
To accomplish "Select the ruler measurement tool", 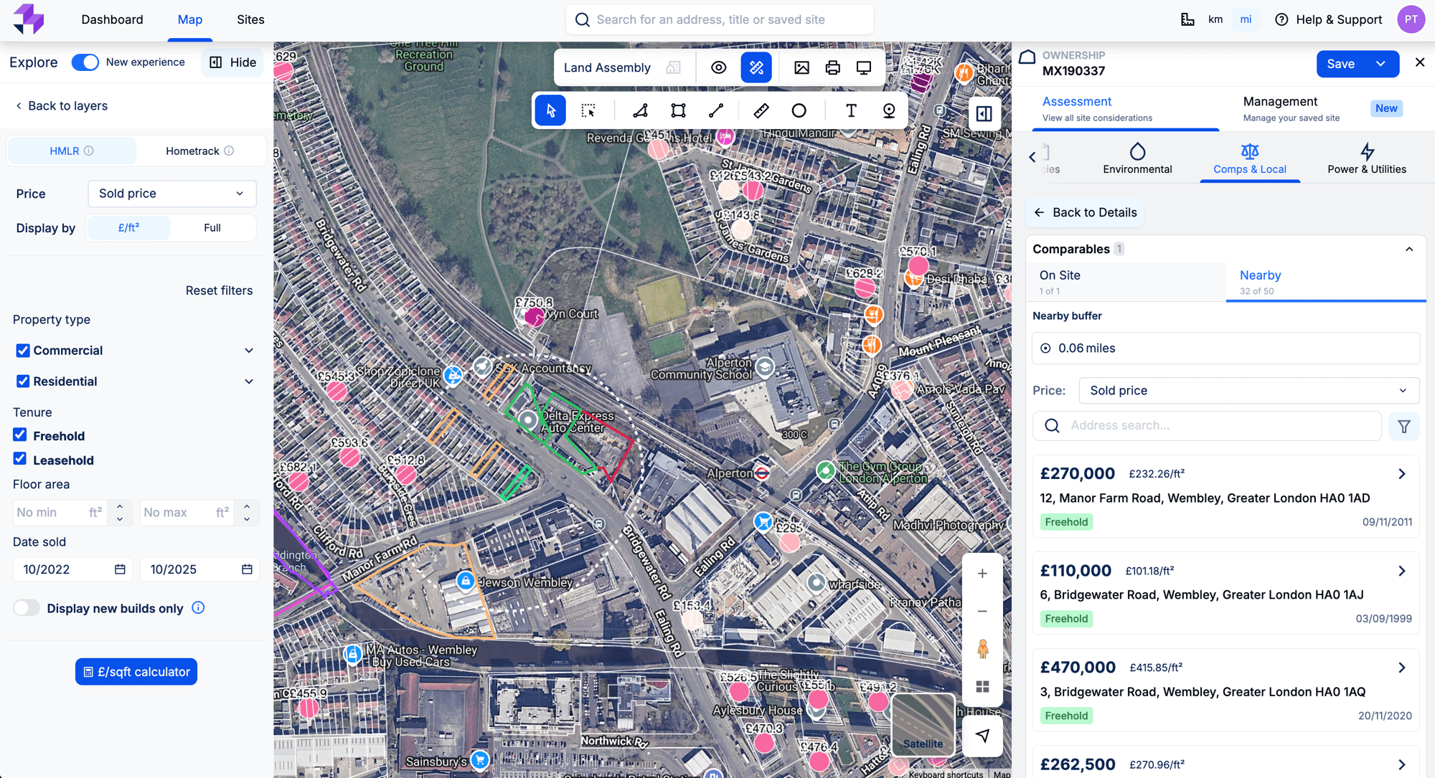I will point(761,110).
